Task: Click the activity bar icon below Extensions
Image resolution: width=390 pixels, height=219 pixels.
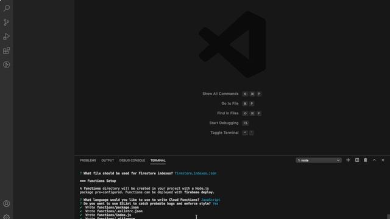Action: pyautogui.click(x=7, y=65)
